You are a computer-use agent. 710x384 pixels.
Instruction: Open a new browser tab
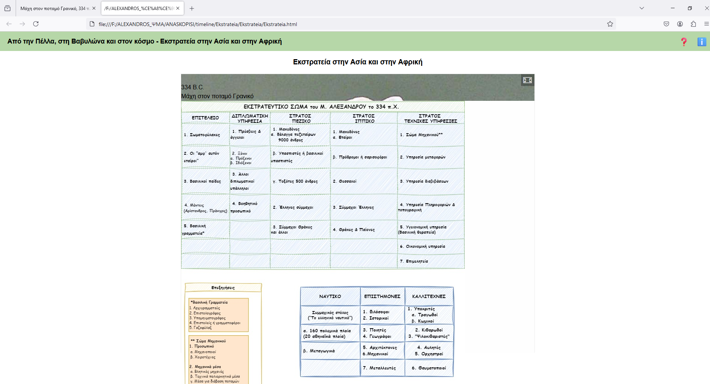[x=192, y=8]
